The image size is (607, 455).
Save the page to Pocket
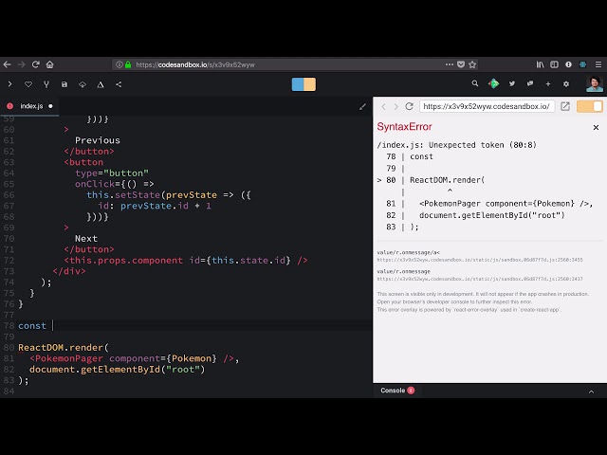click(461, 64)
